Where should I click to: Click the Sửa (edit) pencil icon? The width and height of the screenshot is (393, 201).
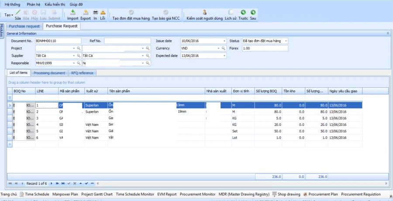click(18, 12)
